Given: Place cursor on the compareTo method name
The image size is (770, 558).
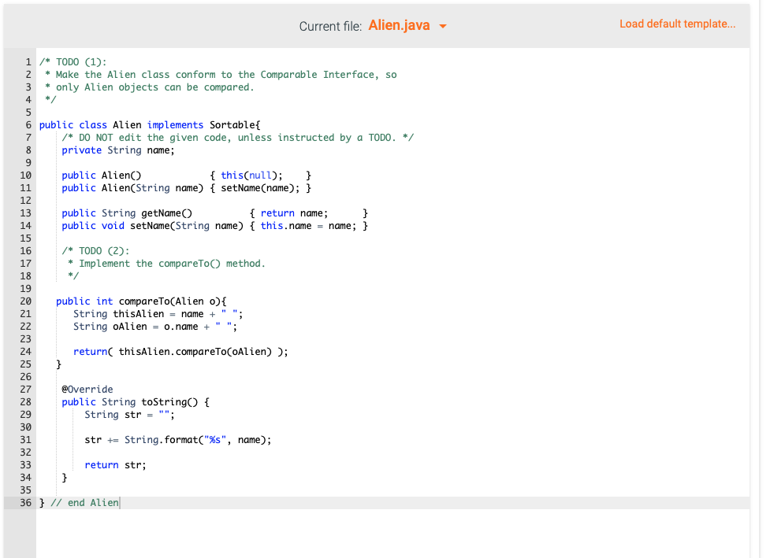Looking at the screenshot, I should (x=146, y=301).
